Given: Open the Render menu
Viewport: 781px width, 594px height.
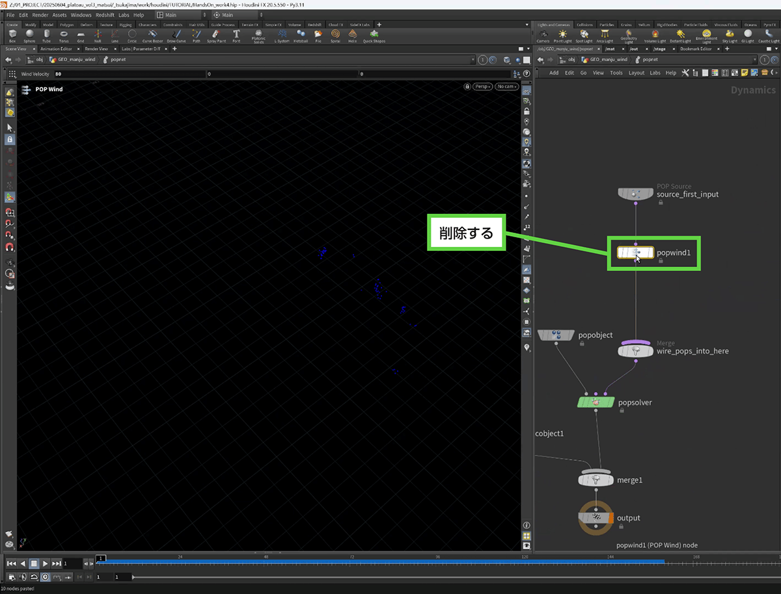Looking at the screenshot, I should pyautogui.click(x=40, y=15).
